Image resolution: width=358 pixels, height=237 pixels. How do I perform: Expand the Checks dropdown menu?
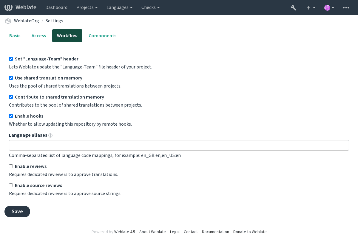coord(150,7)
